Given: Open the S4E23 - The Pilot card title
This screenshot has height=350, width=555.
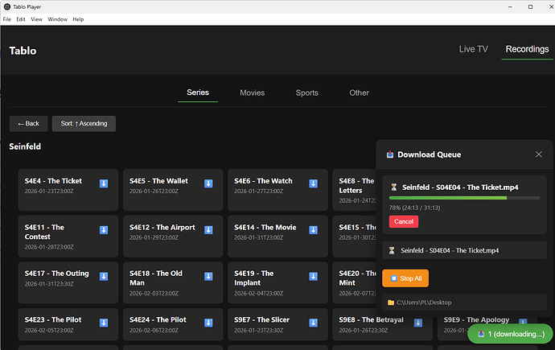Looking at the screenshot, I should tap(53, 319).
